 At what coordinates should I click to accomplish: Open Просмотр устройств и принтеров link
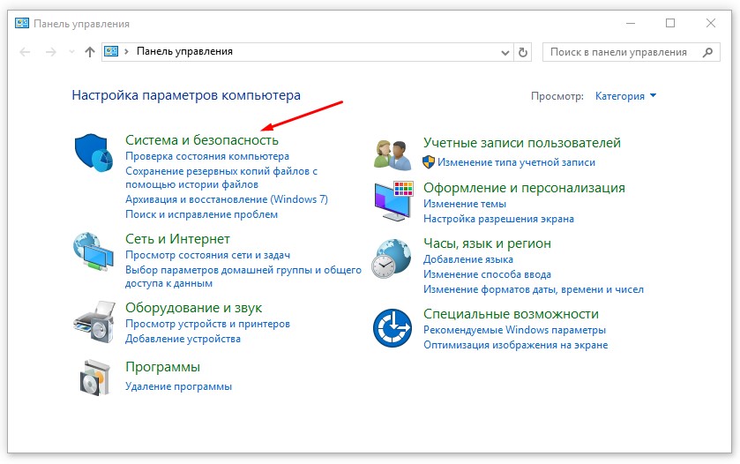[x=206, y=324]
